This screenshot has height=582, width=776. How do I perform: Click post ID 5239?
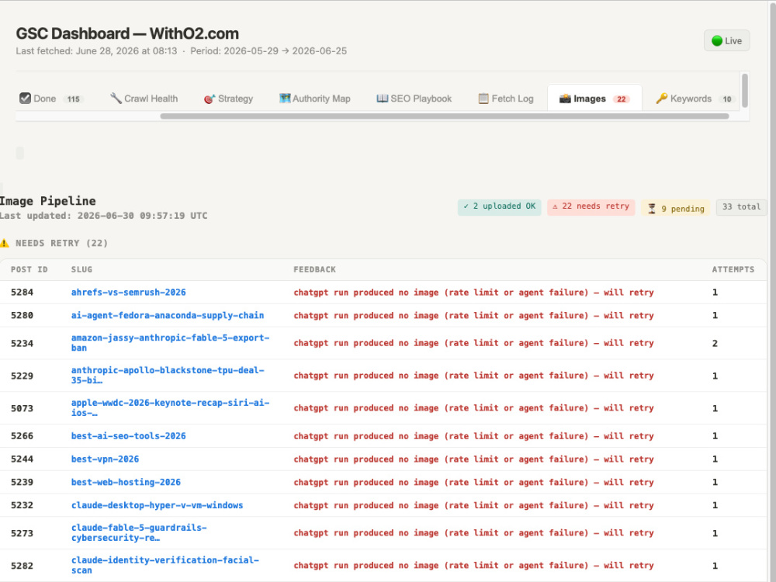pyautogui.click(x=22, y=482)
